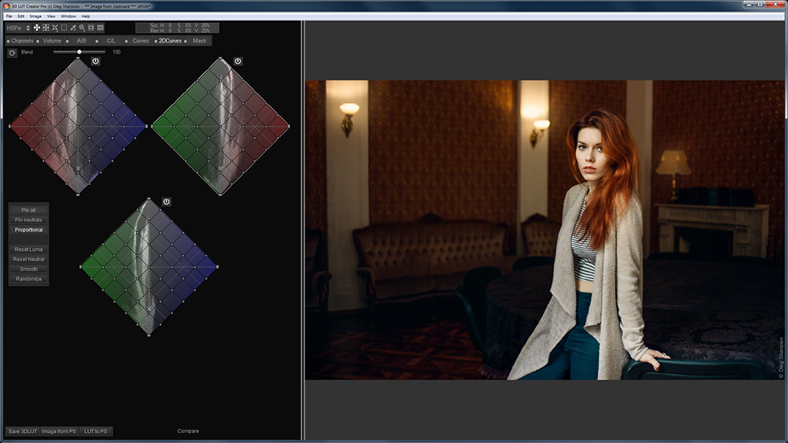Toggle power button on red-blue diamond grid
Viewport: 788px width, 443px height.
click(95, 61)
